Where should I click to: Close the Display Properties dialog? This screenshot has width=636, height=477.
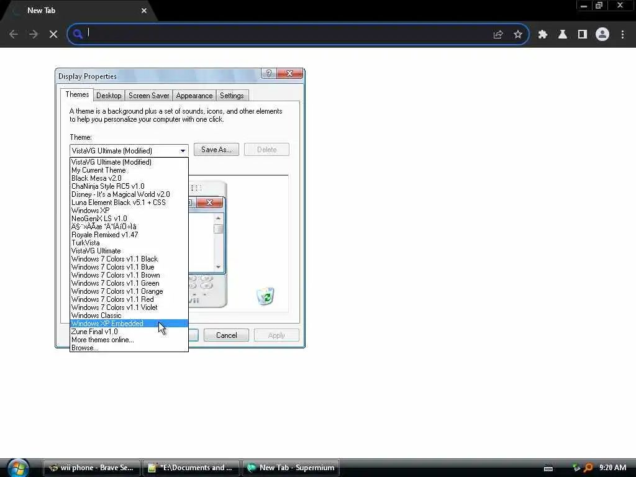289,73
